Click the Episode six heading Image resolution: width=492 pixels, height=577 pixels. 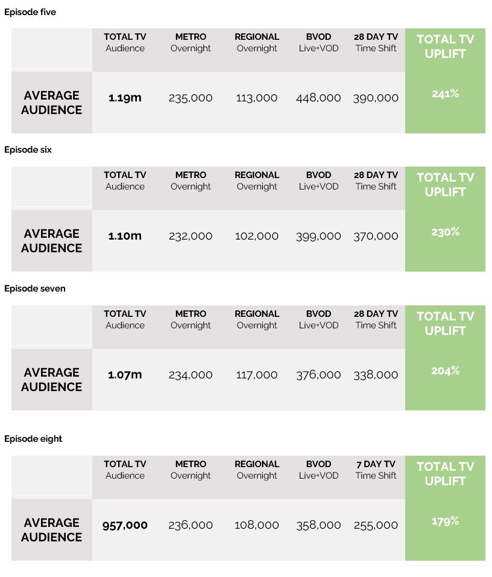click(x=28, y=150)
